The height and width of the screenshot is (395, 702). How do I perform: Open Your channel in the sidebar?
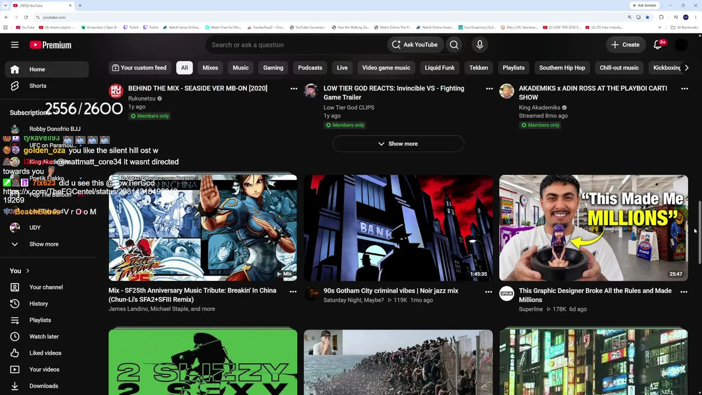[47, 287]
